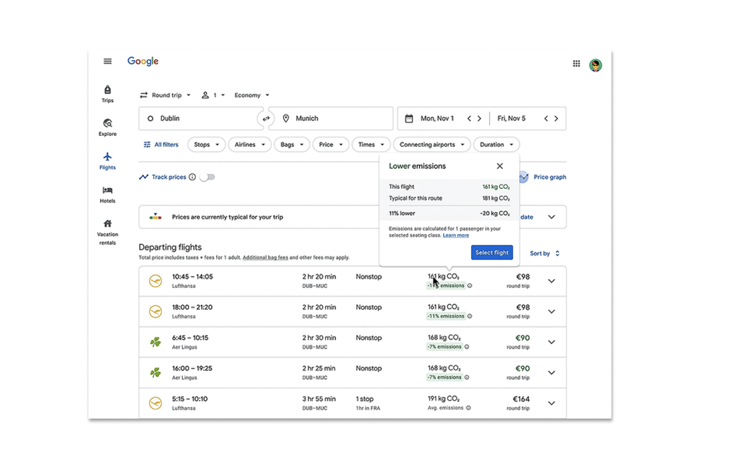This screenshot has width=732, height=471.
Task: Open the Airlines filter
Action: point(249,145)
